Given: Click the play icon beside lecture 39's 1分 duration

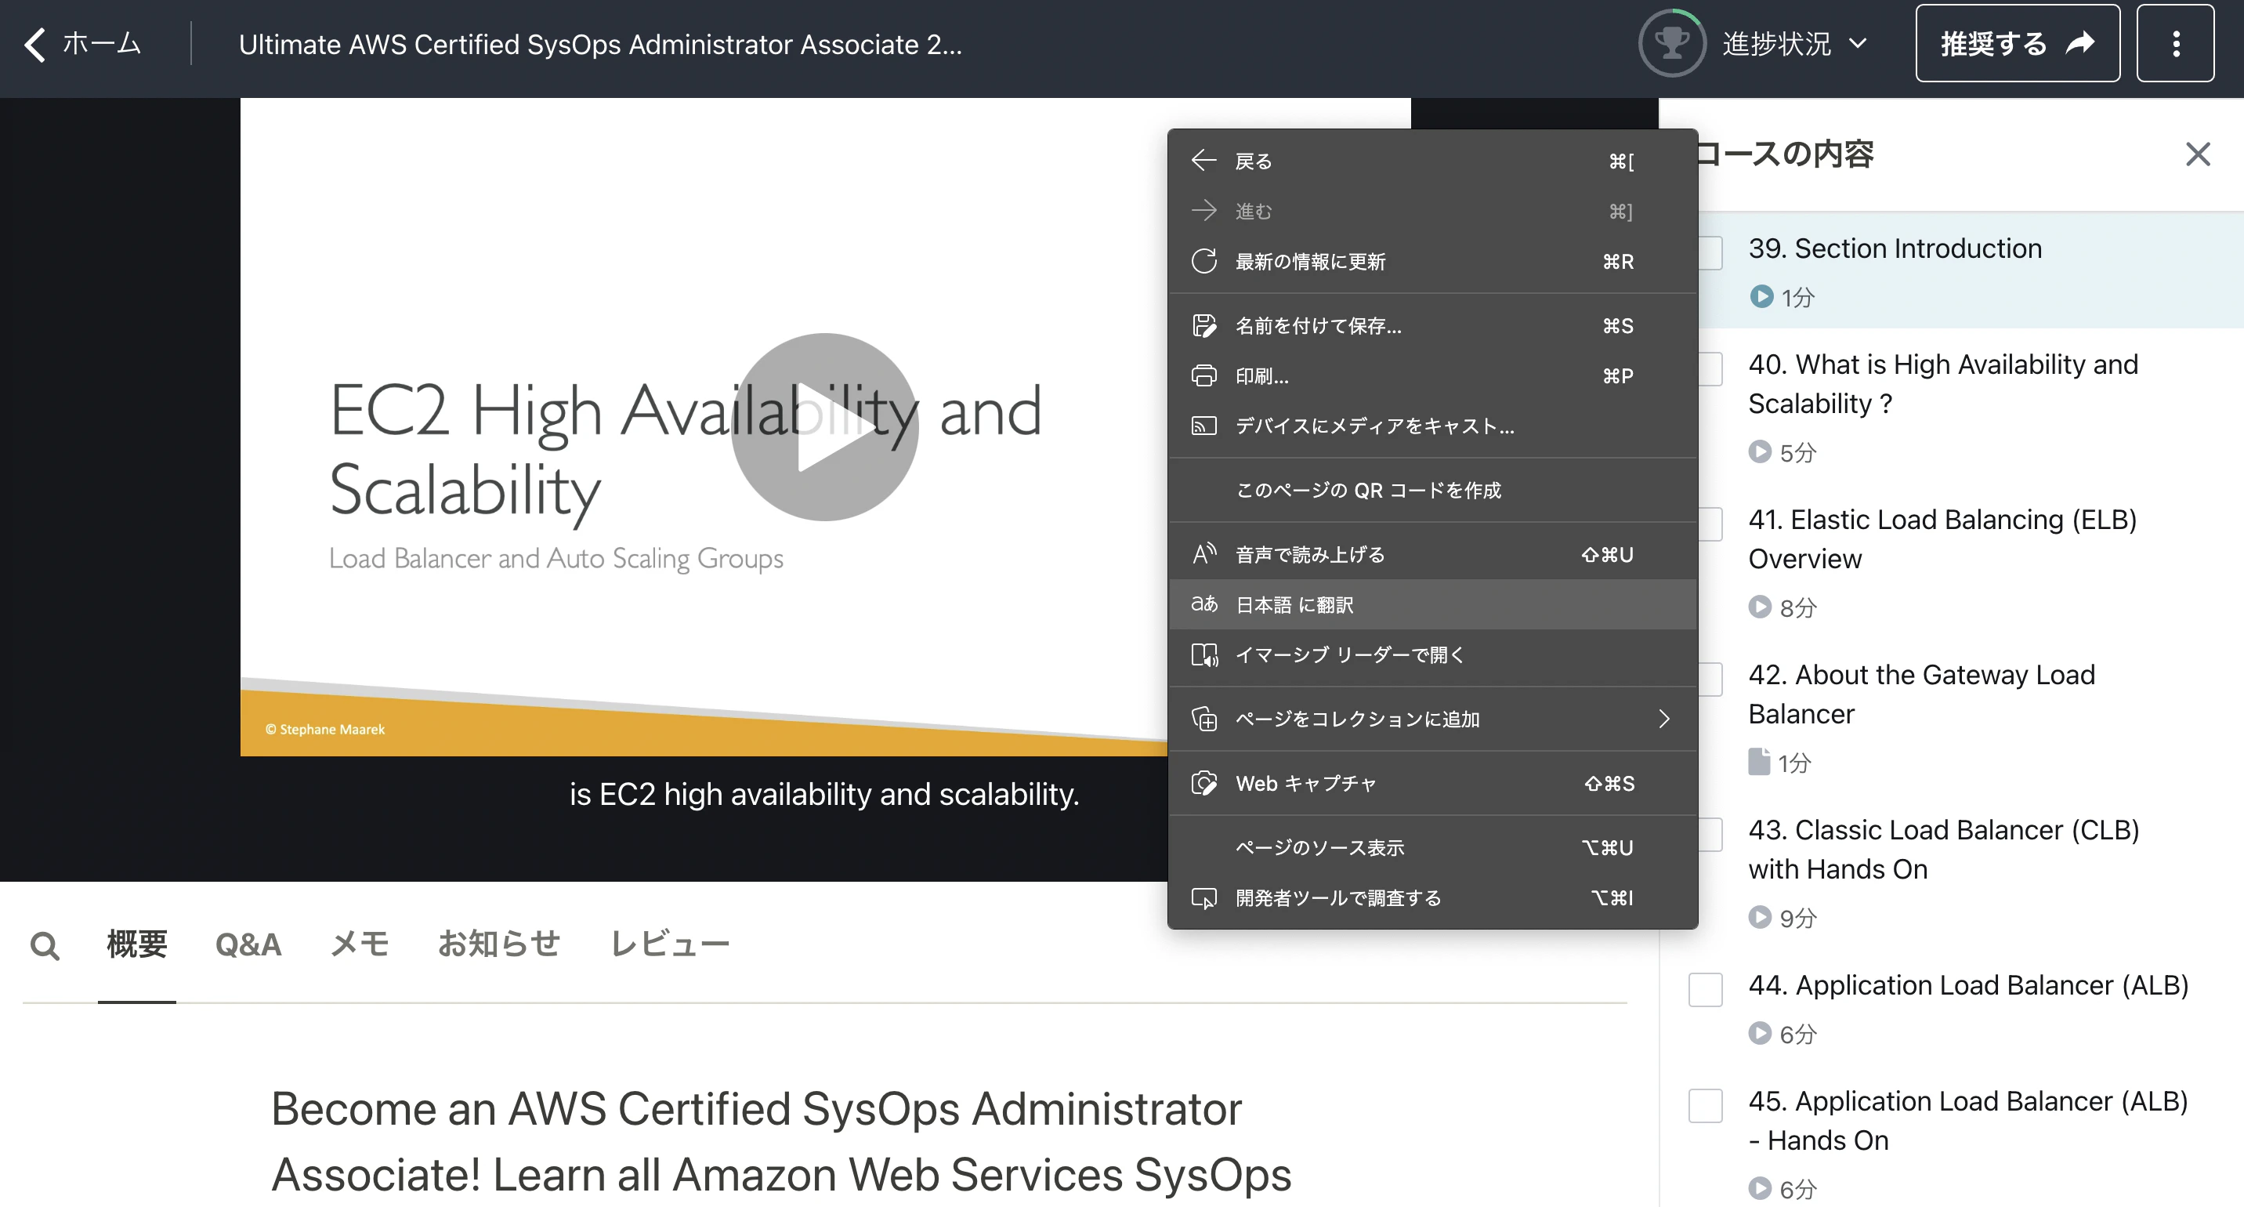Looking at the screenshot, I should click(1762, 297).
